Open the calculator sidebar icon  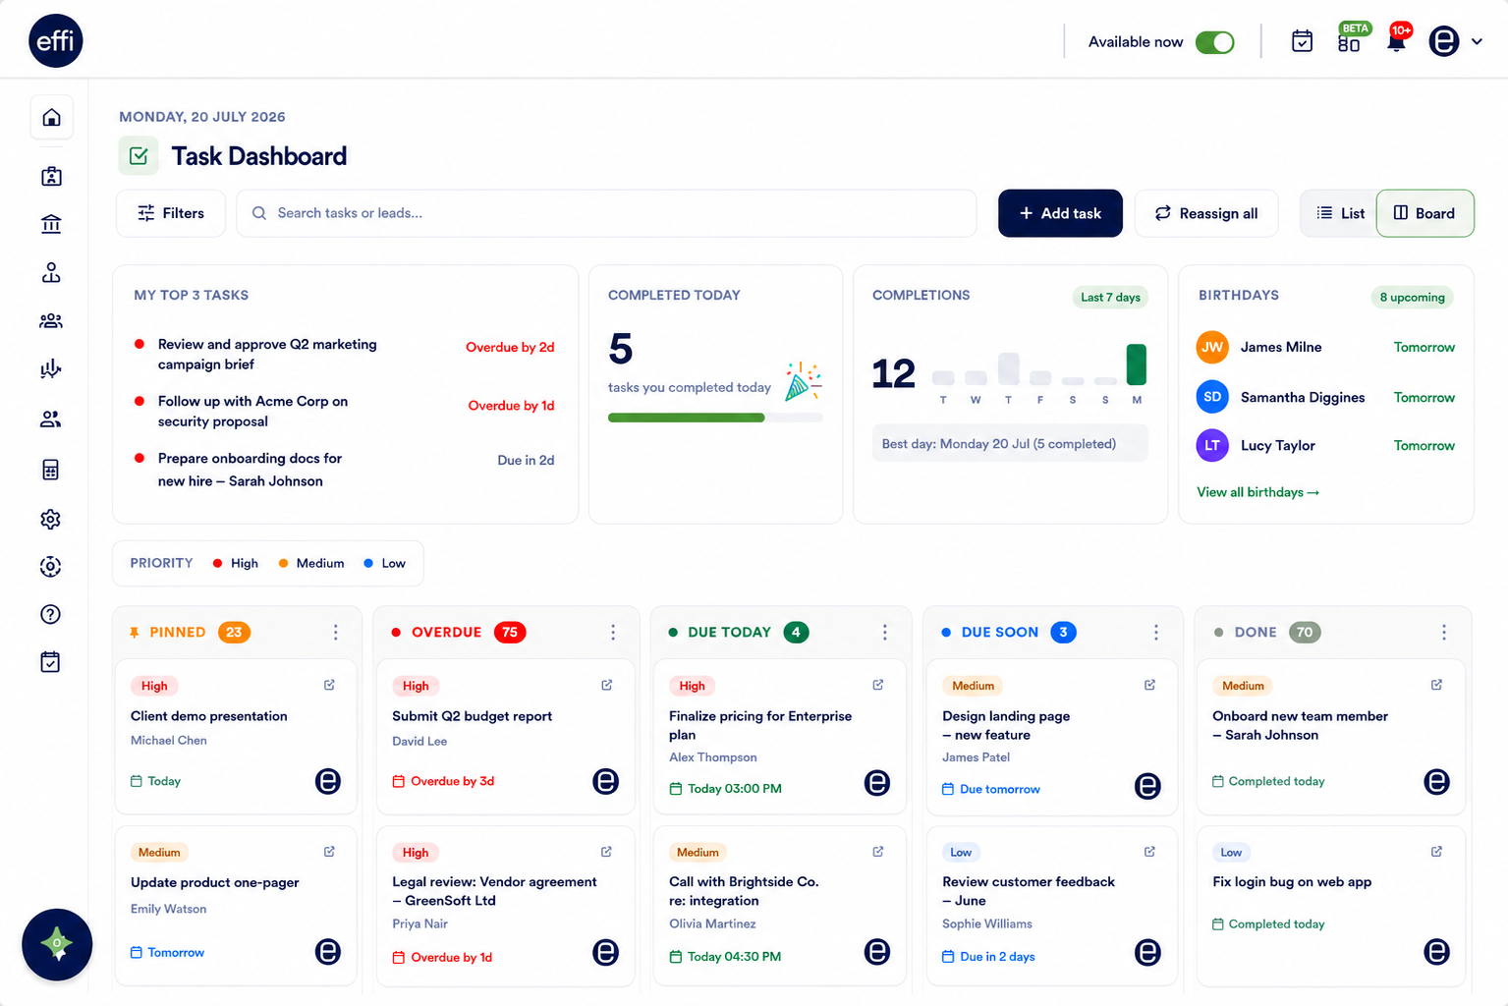click(x=51, y=470)
